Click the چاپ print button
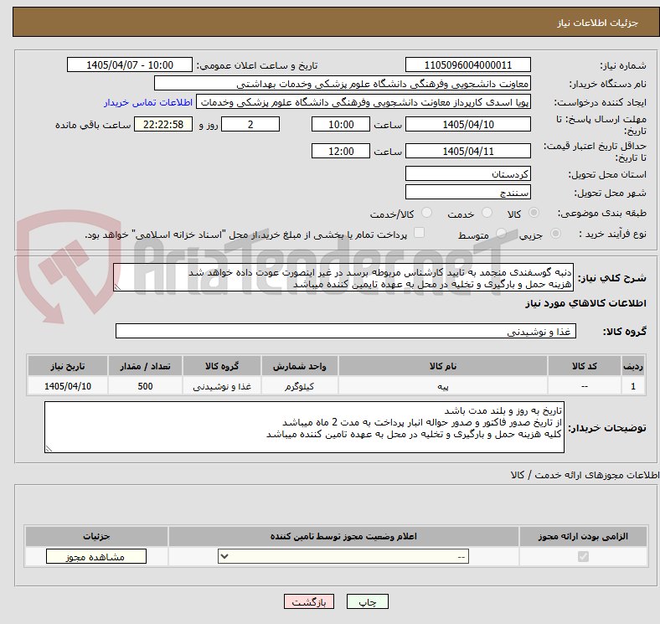 pos(368,601)
